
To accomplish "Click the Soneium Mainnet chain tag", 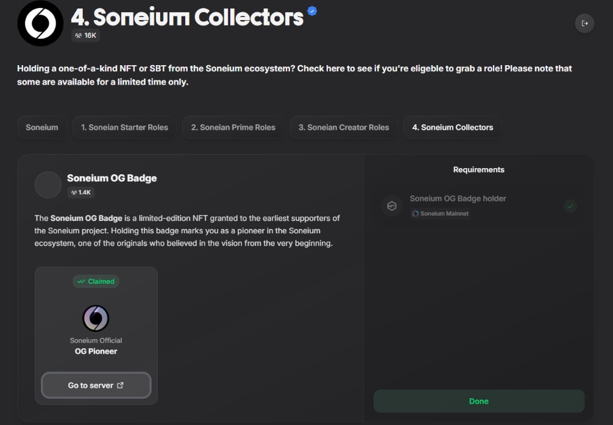I will point(440,214).
